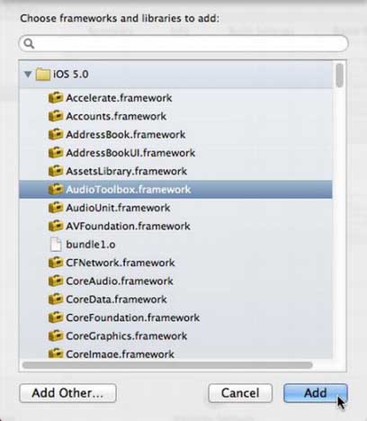Click the Accelerate.framework toolbox icon
This screenshot has height=421, width=367.
pyautogui.click(x=56, y=98)
